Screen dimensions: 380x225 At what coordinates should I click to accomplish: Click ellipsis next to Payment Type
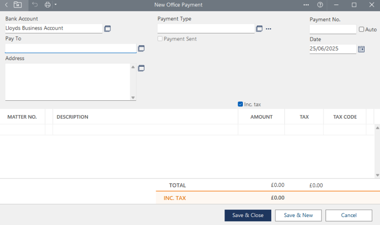(268, 29)
